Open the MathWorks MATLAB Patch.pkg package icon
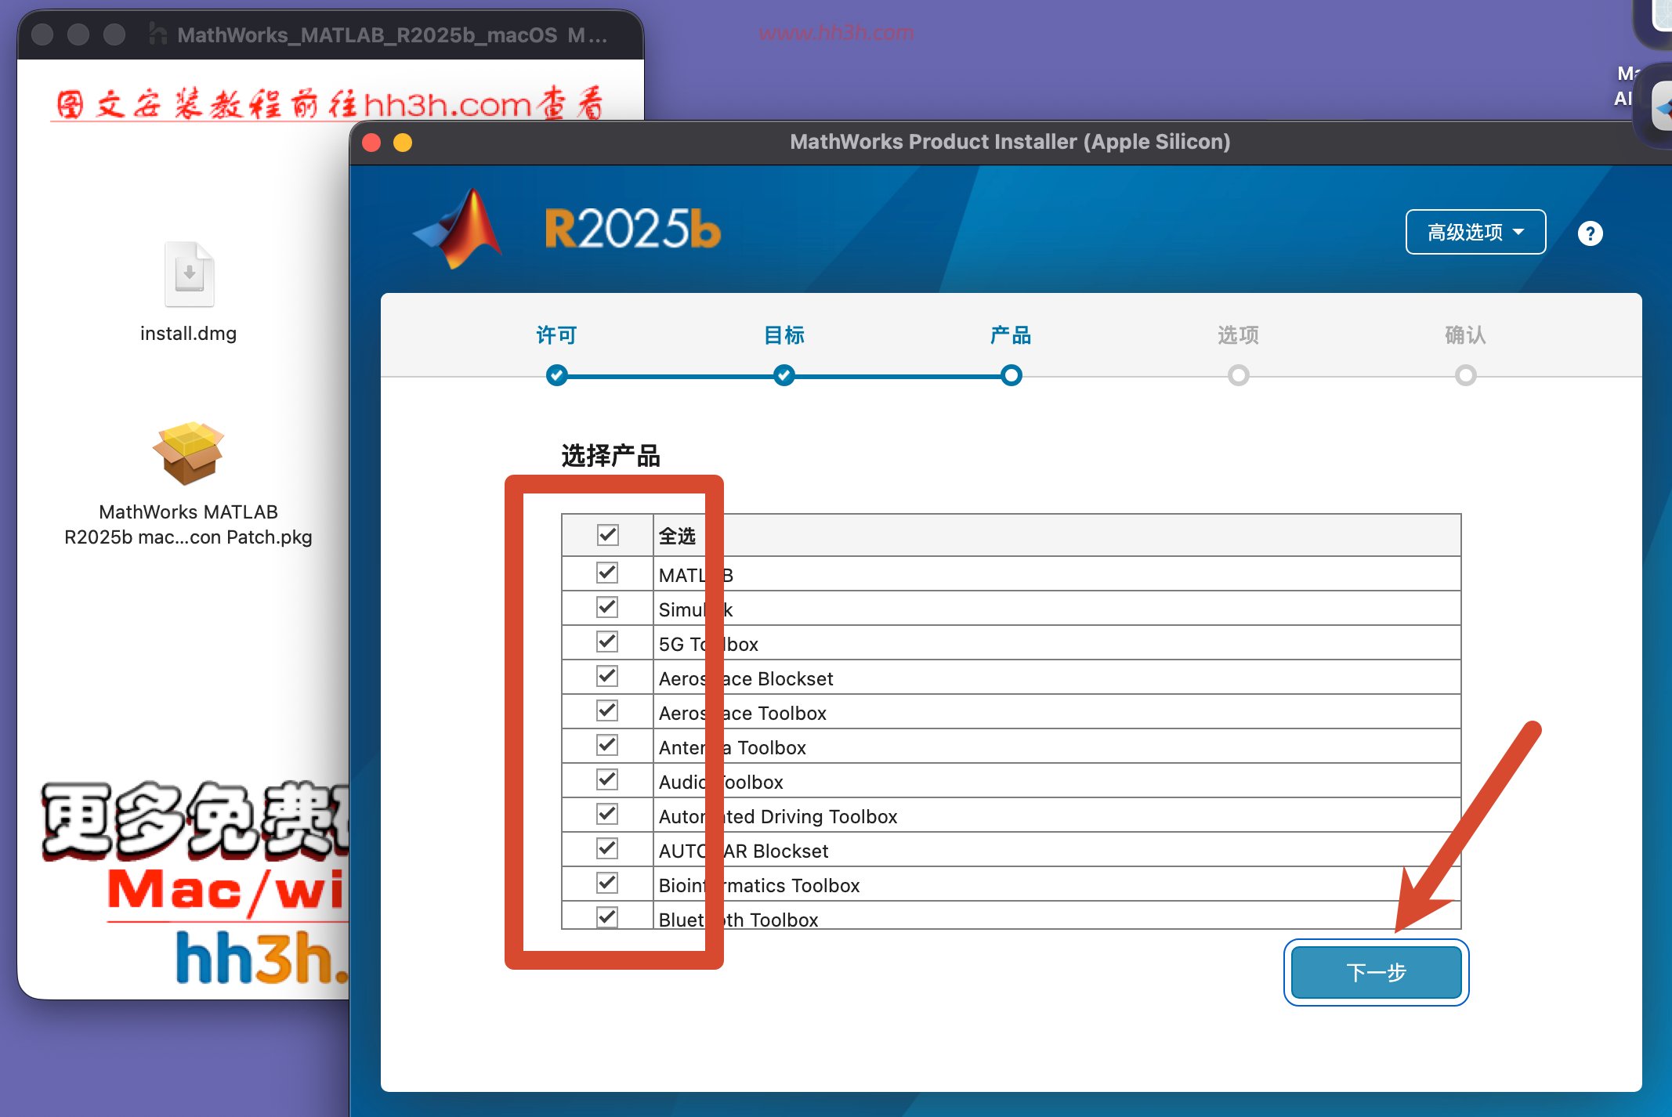 point(188,453)
